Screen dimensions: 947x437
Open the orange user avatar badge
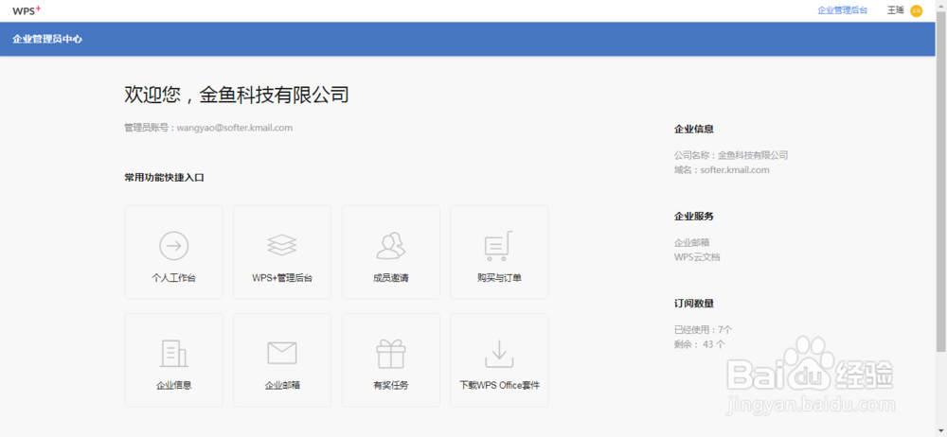point(916,10)
